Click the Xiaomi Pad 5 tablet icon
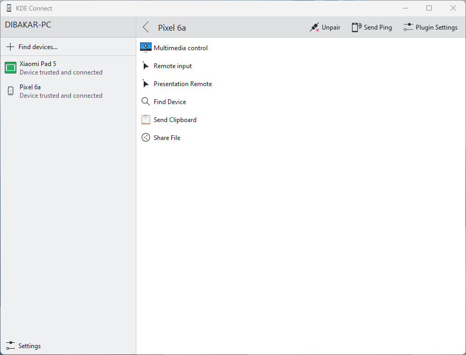Screen dimensions: 466x355 pos(11,68)
